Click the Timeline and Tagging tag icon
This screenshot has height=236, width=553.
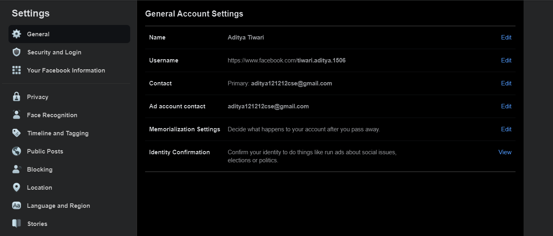pyautogui.click(x=17, y=133)
